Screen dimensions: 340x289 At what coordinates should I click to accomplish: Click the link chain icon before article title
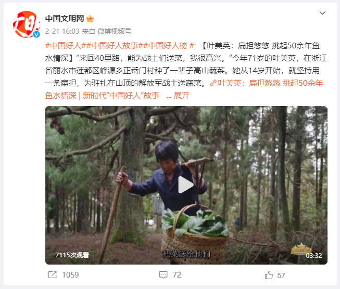tap(213, 83)
